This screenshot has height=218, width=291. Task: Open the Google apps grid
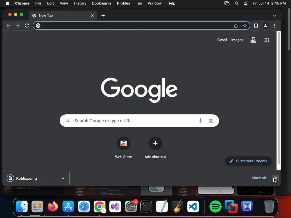(x=267, y=40)
